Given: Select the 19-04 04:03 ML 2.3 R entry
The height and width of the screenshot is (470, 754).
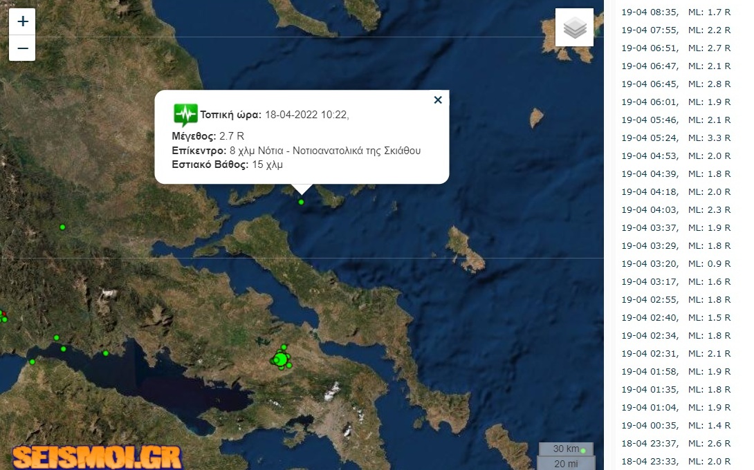Looking at the screenshot, I should (676, 210).
